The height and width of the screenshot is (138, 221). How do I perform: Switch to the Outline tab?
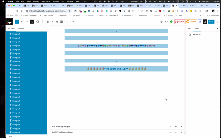pos(21,29)
